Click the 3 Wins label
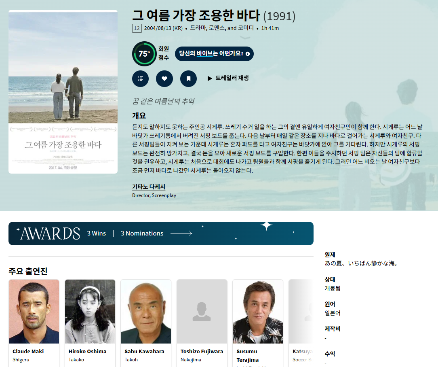Viewport: 438px width, 367px height. (x=97, y=233)
